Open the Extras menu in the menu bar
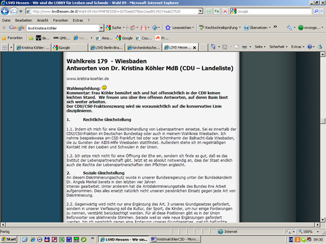This screenshot has height=244, width=326. pyautogui.click(x=78, y=20)
